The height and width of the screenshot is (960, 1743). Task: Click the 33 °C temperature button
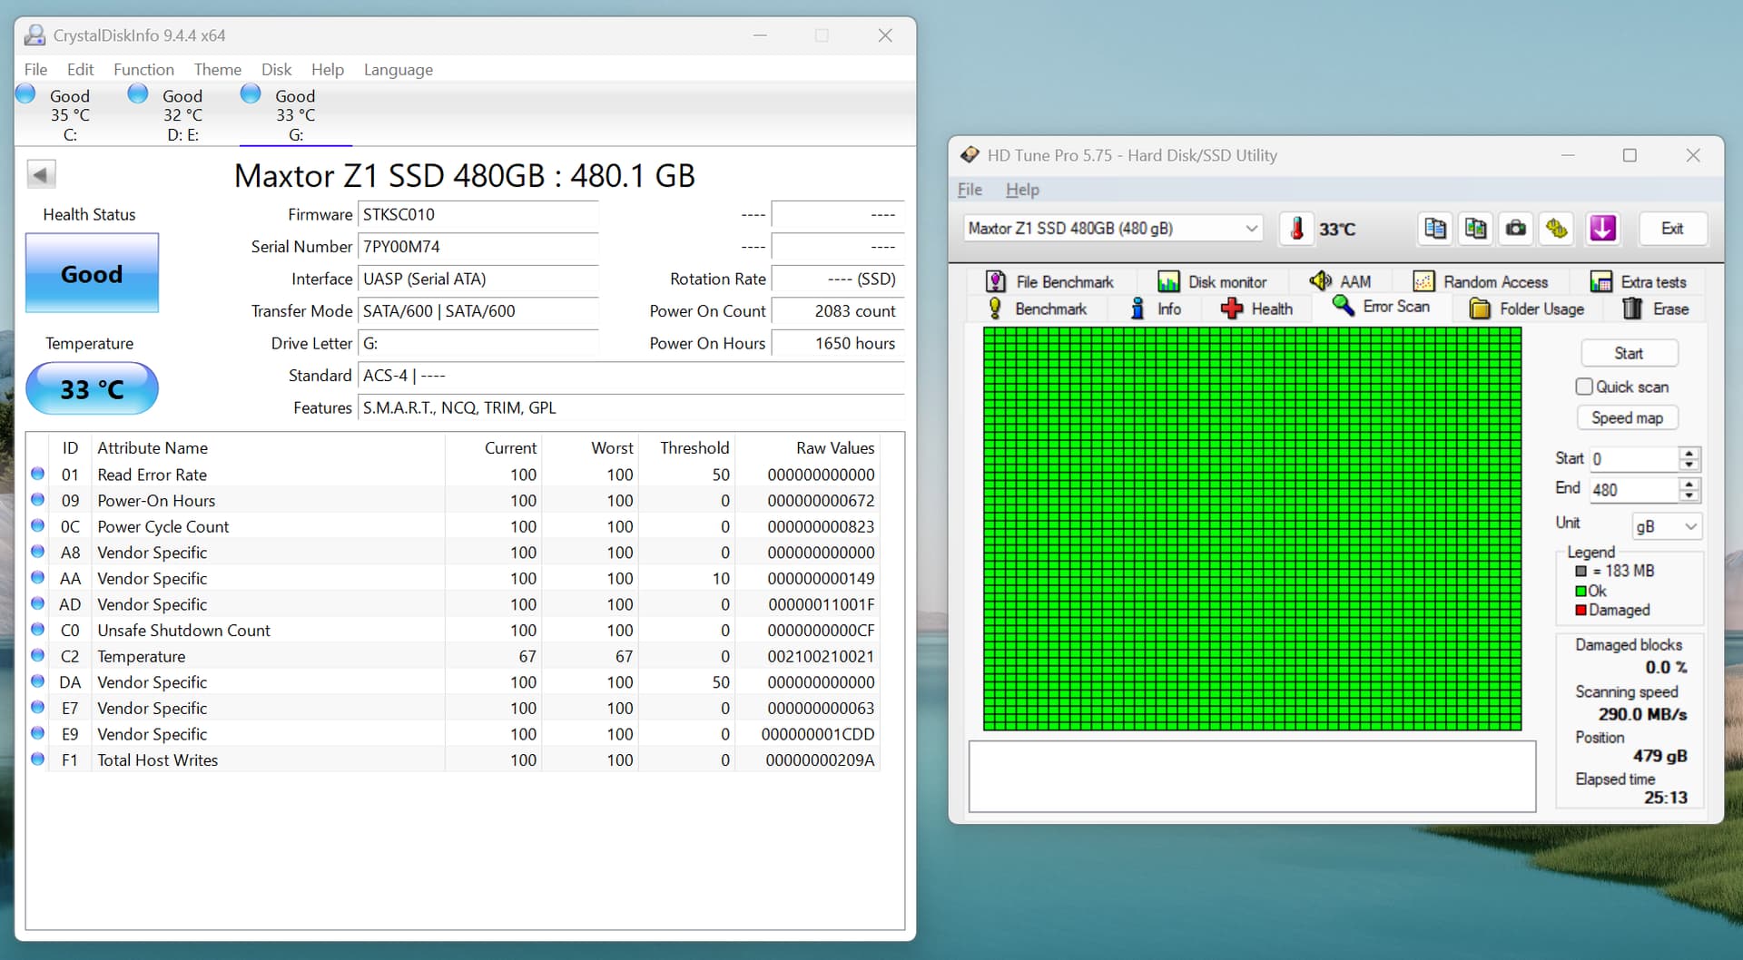coord(92,388)
